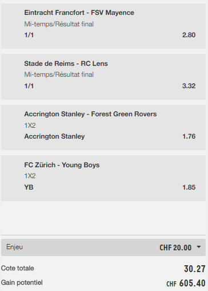
Task: Open the Eintracht Francfort - FSV Mayence match
Action: (x=79, y=13)
